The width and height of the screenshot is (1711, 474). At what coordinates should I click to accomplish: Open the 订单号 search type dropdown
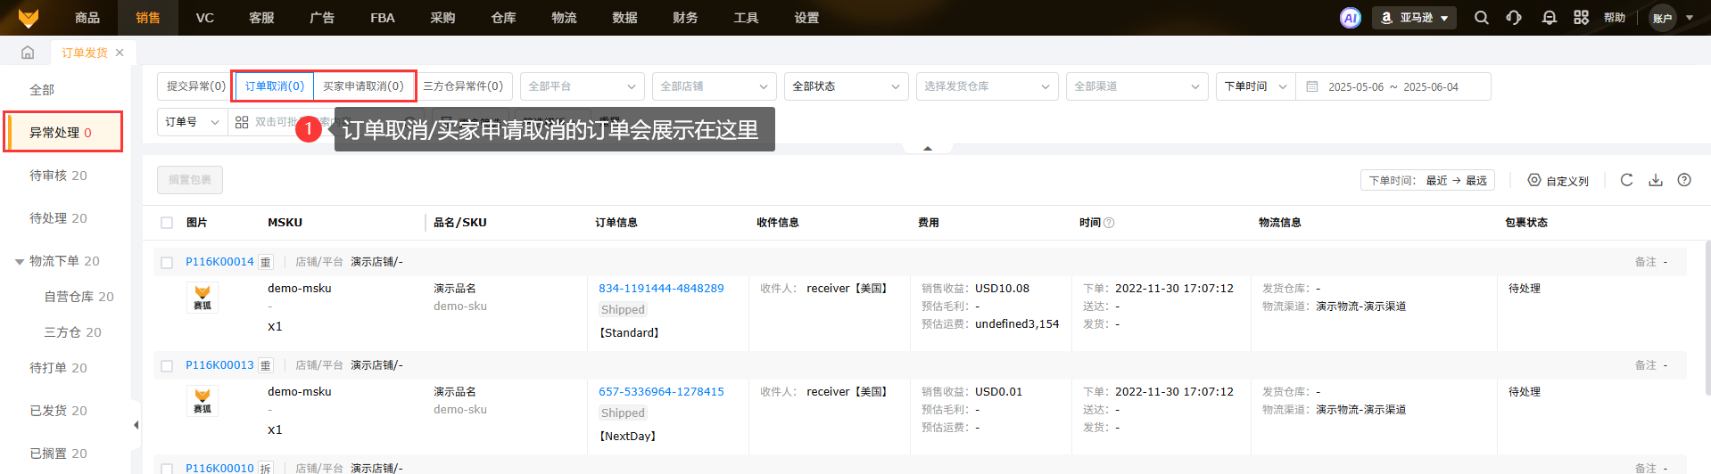pyautogui.click(x=192, y=122)
